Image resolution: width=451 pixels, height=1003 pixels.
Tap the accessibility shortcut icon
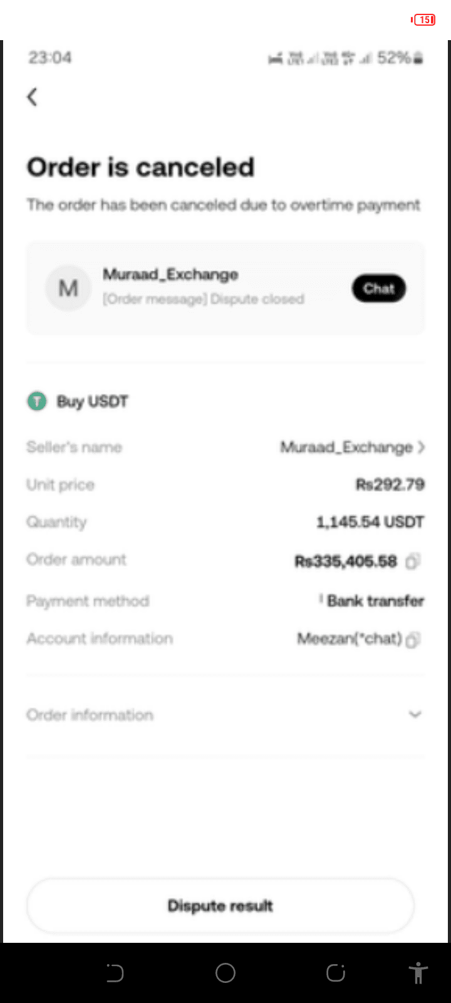(x=418, y=973)
